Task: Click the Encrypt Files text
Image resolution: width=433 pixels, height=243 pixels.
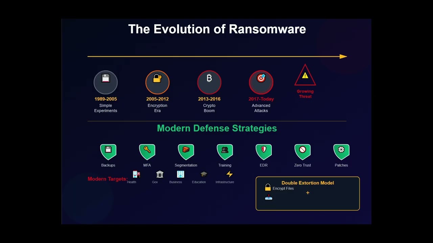Action: coord(283,188)
